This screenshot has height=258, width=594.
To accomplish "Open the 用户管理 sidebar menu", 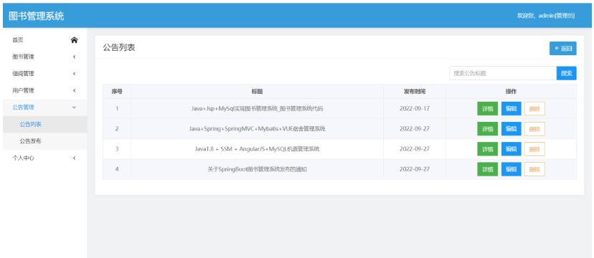I will (x=45, y=90).
